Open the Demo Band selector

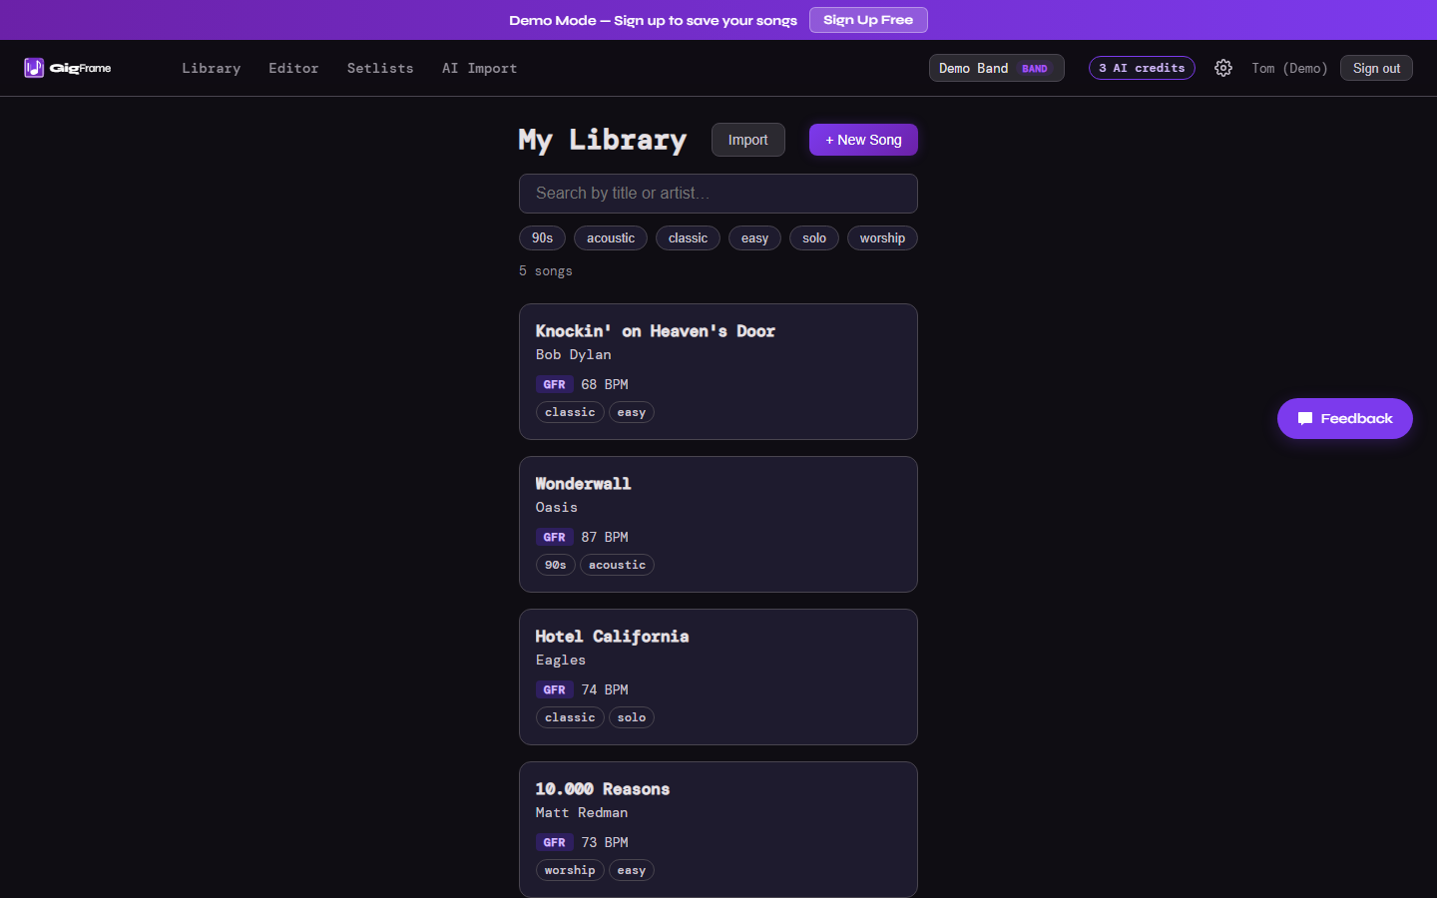tap(996, 68)
